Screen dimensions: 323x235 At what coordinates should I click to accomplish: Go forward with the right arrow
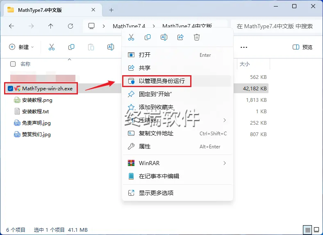point(31,26)
